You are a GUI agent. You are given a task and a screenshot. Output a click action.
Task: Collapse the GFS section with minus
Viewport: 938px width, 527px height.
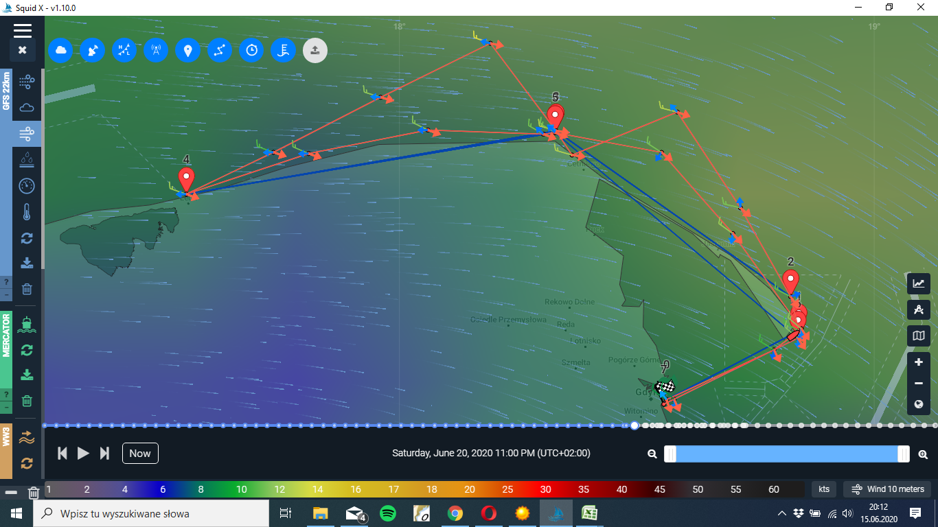(x=6, y=294)
